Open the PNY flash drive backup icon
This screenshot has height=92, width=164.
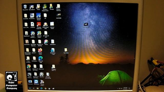coord(48,76)
